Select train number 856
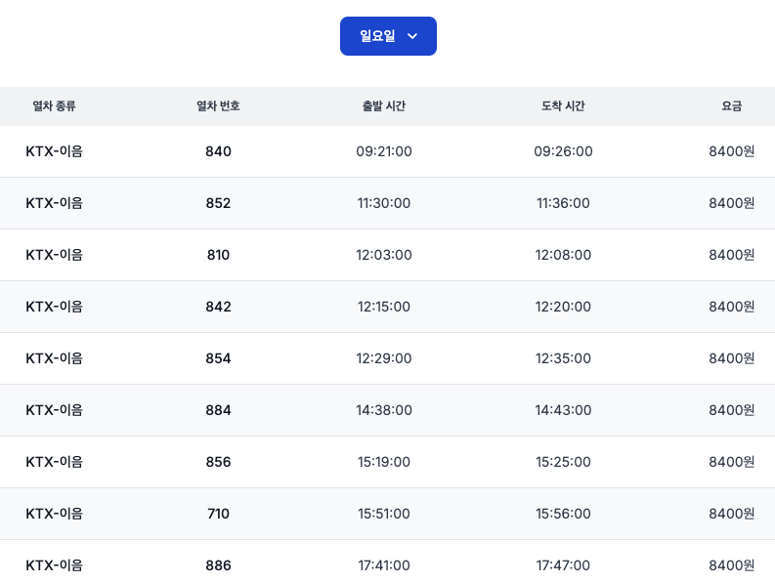Viewport: 775px width, 583px height. [218, 462]
